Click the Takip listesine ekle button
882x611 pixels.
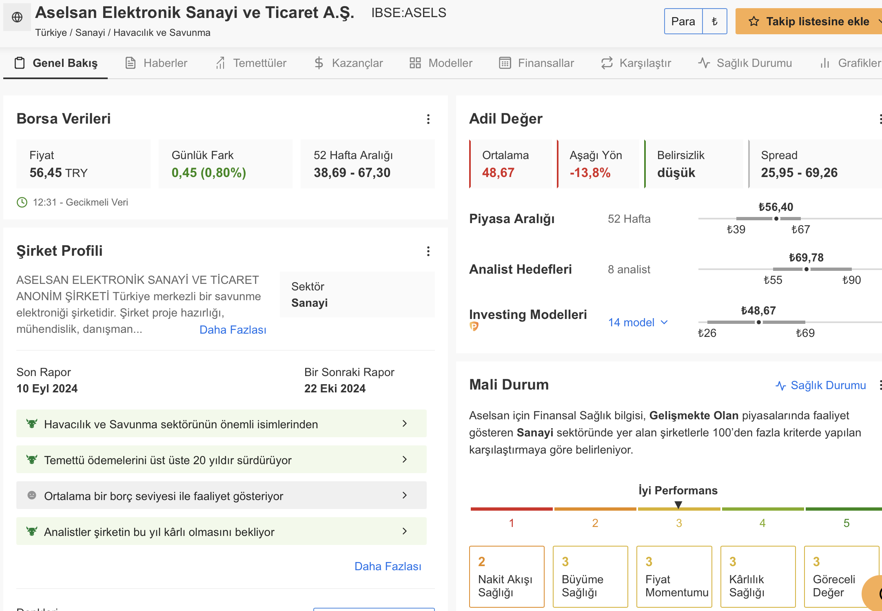point(809,21)
